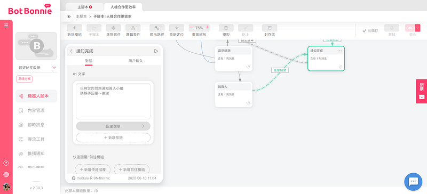Click the 新增快速回覆 button
The height and width of the screenshot is (194, 427).
[92, 169]
